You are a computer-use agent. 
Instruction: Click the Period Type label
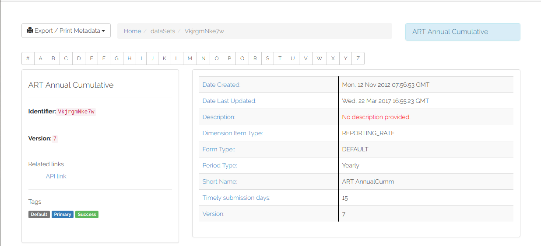pyautogui.click(x=220, y=165)
